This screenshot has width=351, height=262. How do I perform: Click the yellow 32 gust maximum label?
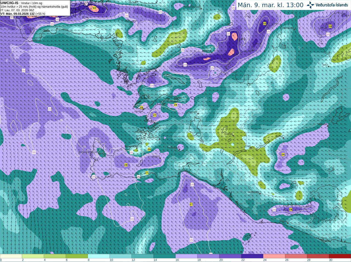[265, 24]
